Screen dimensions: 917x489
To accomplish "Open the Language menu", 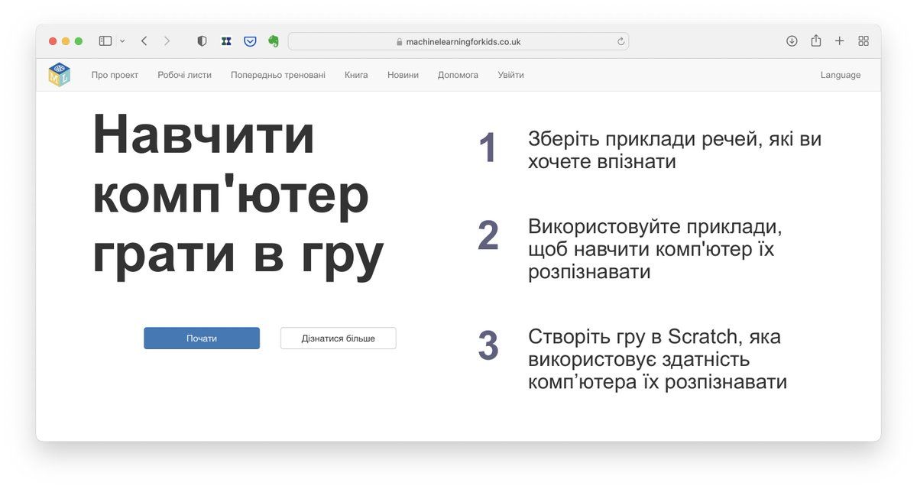I will coord(840,75).
